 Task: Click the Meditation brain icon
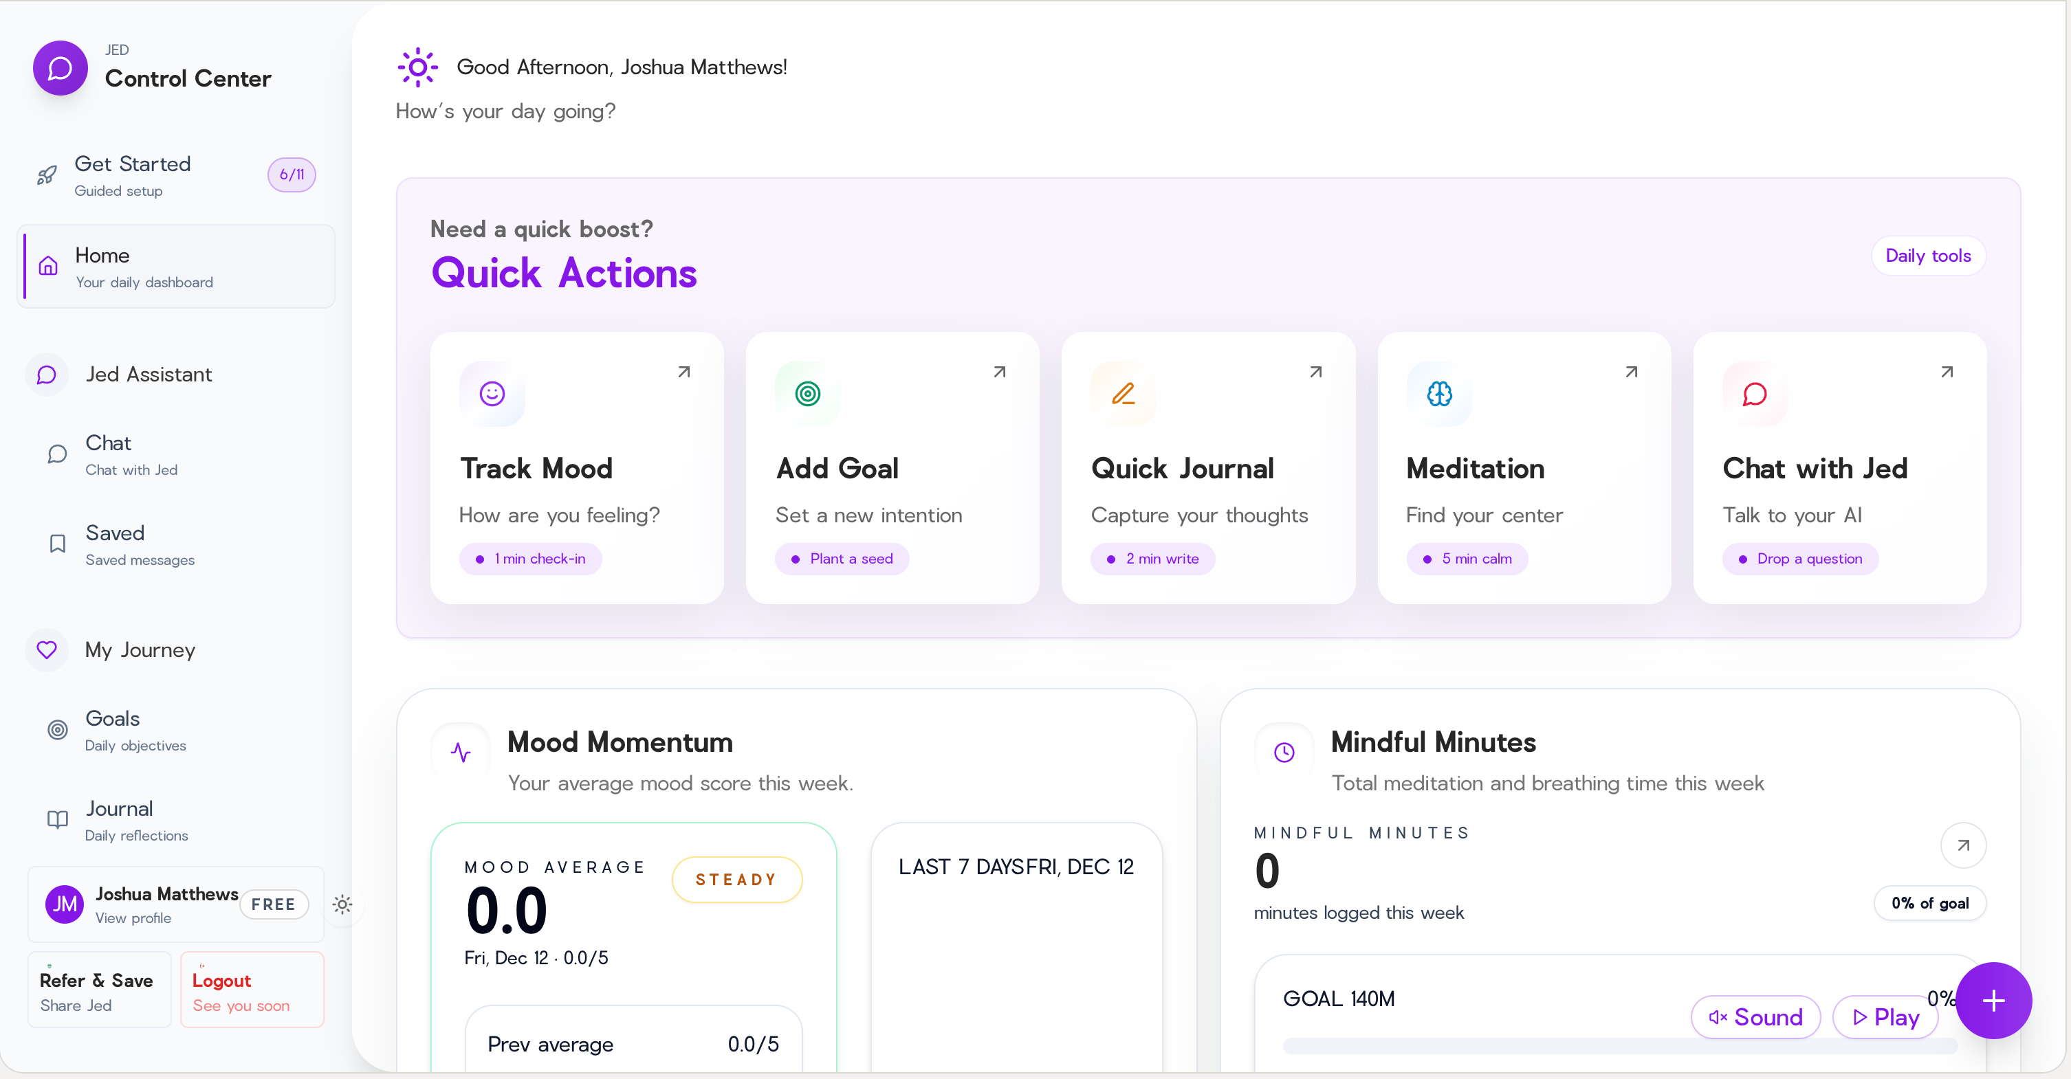pos(1438,393)
